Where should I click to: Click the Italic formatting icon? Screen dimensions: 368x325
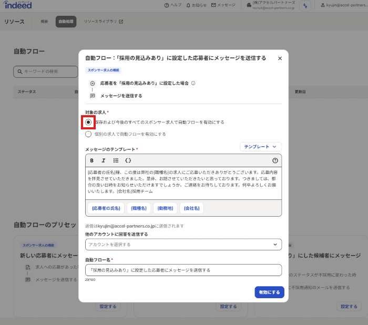[x=104, y=160]
